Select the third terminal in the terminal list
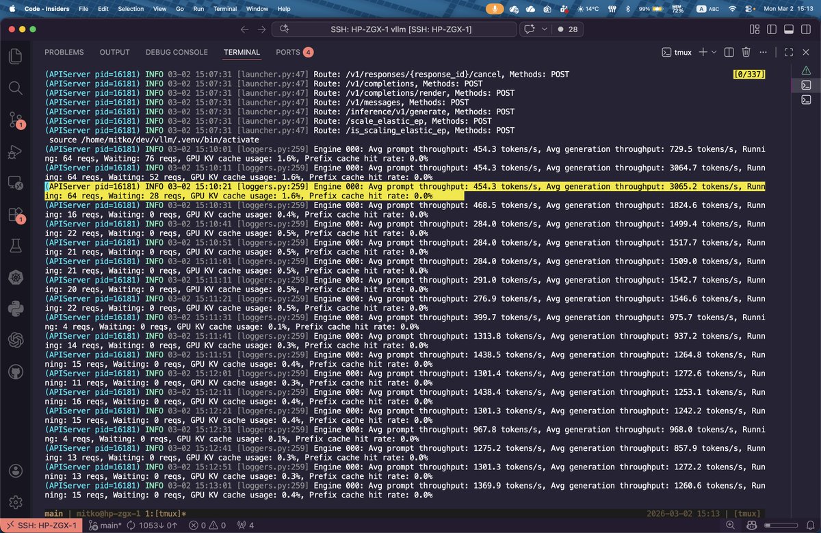 [806, 100]
